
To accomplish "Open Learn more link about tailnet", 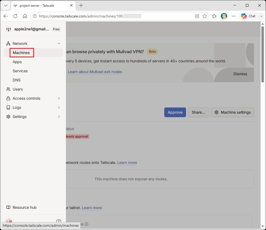I will pyautogui.click(x=92, y=208).
